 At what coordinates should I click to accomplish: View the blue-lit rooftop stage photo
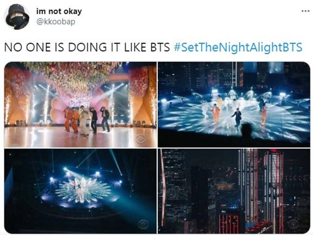(234, 105)
